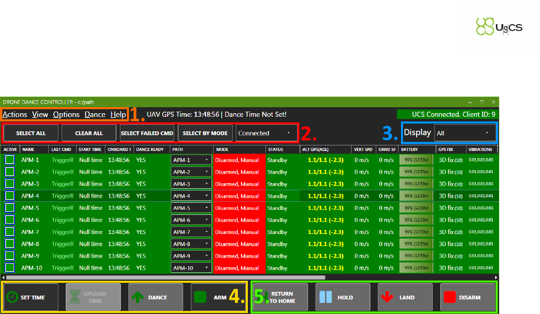
Task: Open the Connected mode dropdown
Action: tap(266, 133)
